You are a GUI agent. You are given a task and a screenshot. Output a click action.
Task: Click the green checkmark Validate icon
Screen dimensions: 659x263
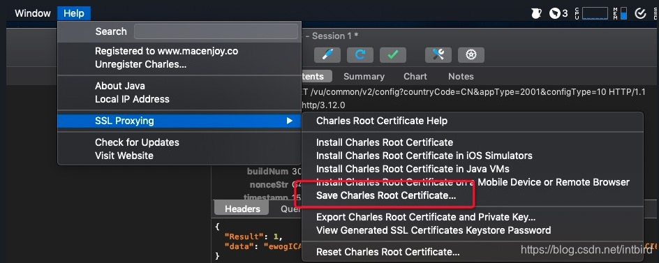392,54
